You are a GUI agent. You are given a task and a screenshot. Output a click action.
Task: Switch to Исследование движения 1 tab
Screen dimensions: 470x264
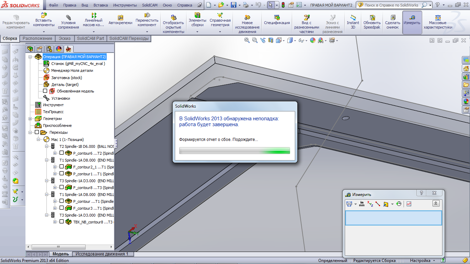pos(102,254)
